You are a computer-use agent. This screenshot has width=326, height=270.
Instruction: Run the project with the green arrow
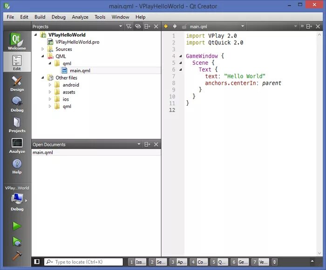pyautogui.click(x=17, y=226)
